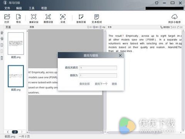This screenshot has height=139, width=185.
Task: Go to next page with right arrow
Action: click(x=22, y=132)
